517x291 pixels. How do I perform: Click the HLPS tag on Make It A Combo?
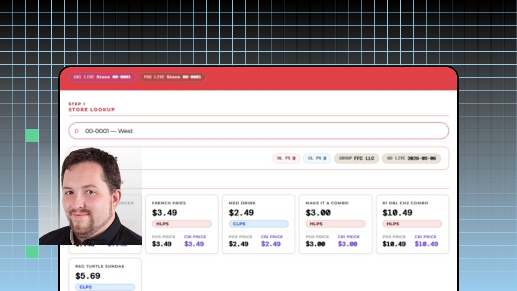click(x=335, y=224)
